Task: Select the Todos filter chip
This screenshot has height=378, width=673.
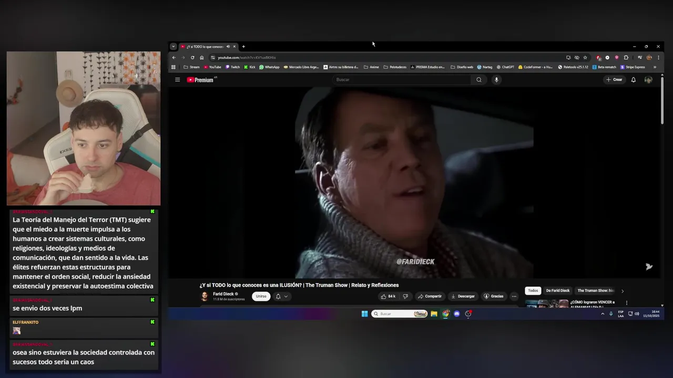Action: (533, 291)
